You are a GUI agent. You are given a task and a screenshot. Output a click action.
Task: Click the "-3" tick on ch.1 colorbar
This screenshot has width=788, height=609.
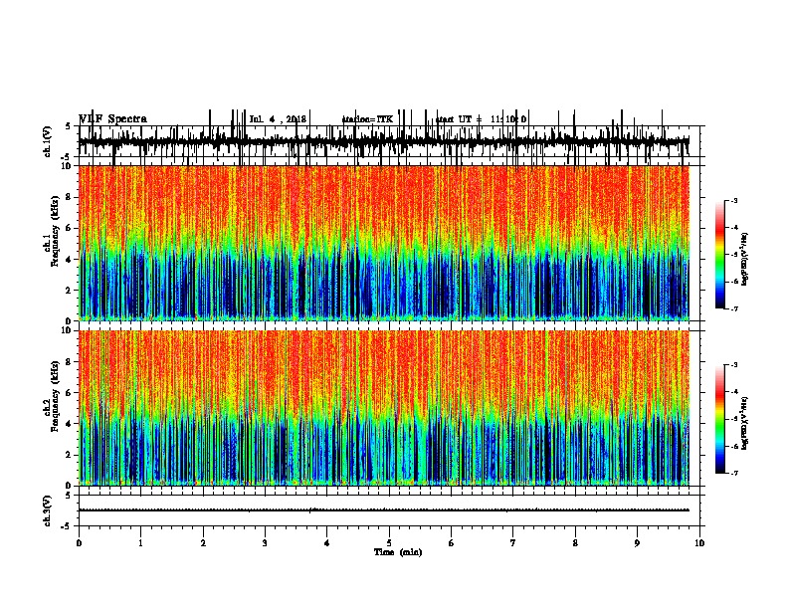[734, 200]
